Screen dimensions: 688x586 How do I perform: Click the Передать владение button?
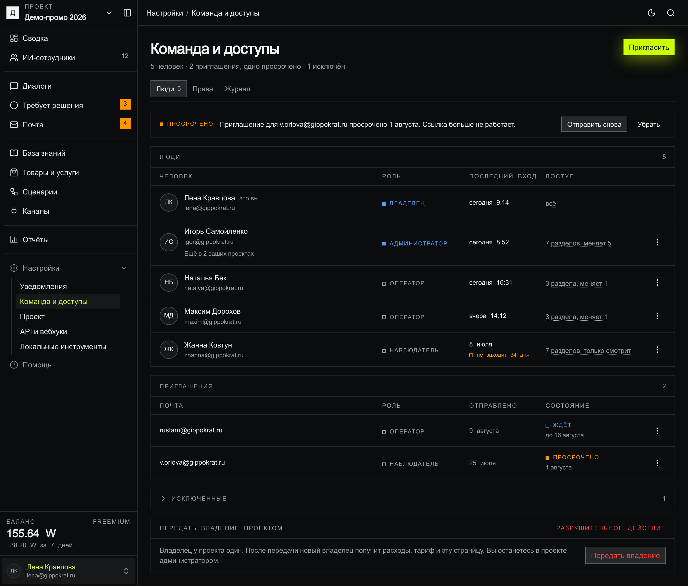625,555
